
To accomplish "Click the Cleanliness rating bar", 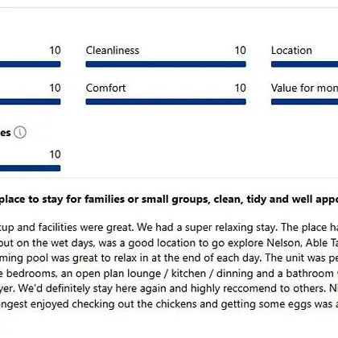I will click(166, 64).
